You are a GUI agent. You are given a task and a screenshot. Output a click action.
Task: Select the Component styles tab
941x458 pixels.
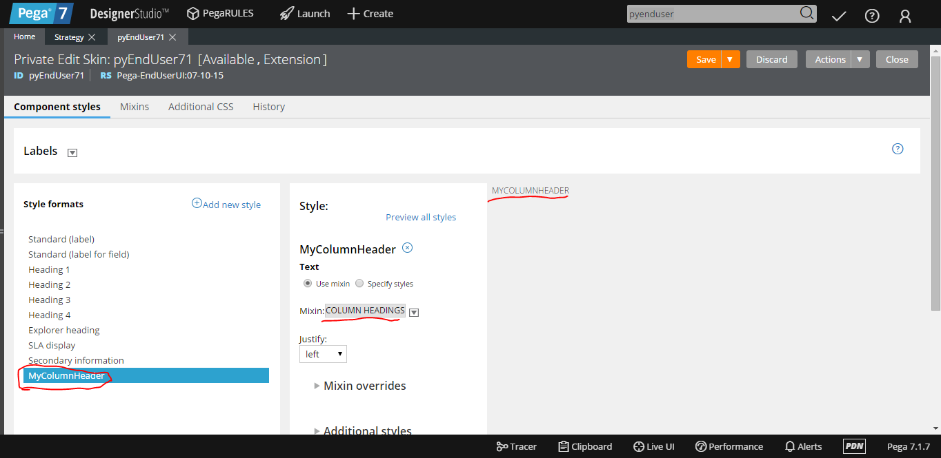click(x=57, y=107)
